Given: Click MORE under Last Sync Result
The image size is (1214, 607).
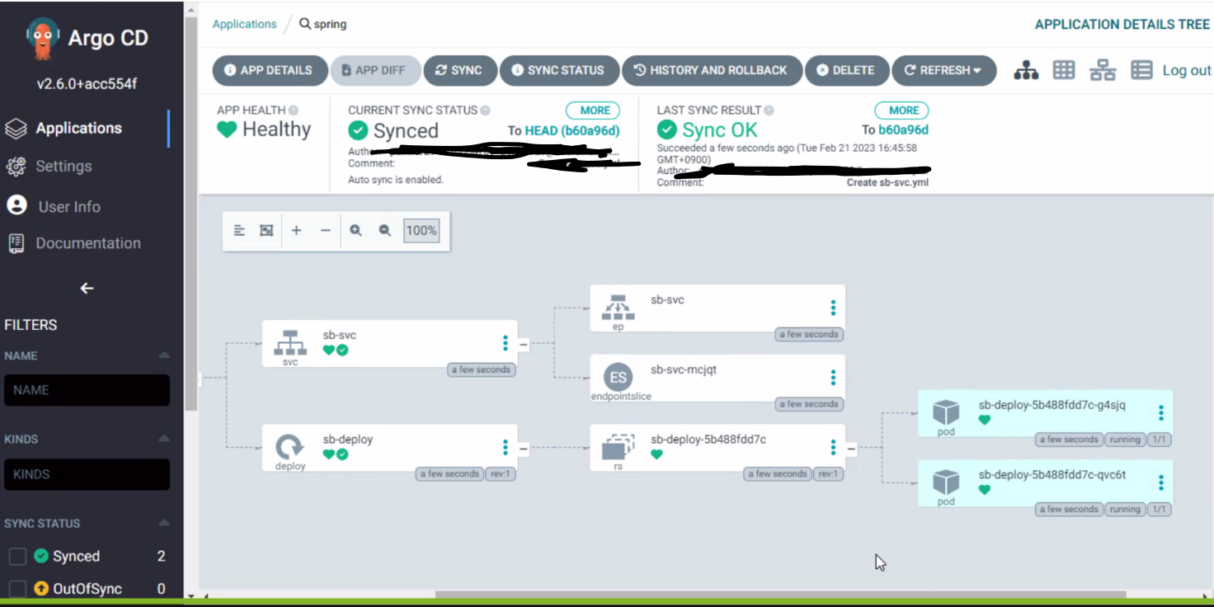Looking at the screenshot, I should click(x=902, y=110).
